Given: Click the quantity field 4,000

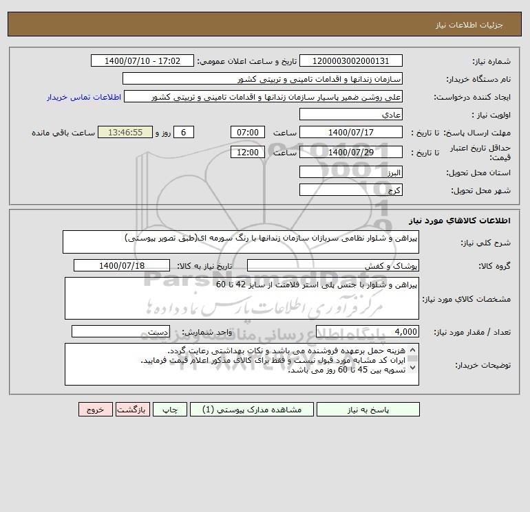Looking at the screenshot, I should tap(368, 332).
